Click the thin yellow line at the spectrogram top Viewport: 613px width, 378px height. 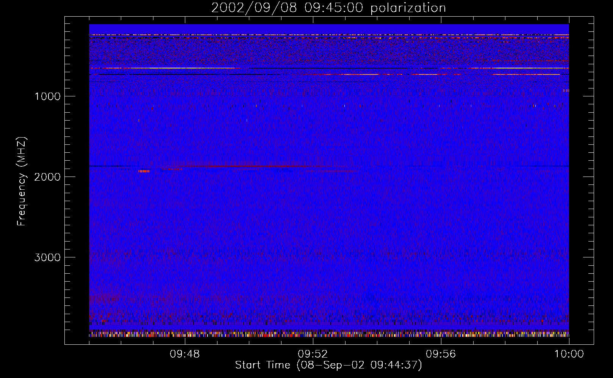point(329,35)
